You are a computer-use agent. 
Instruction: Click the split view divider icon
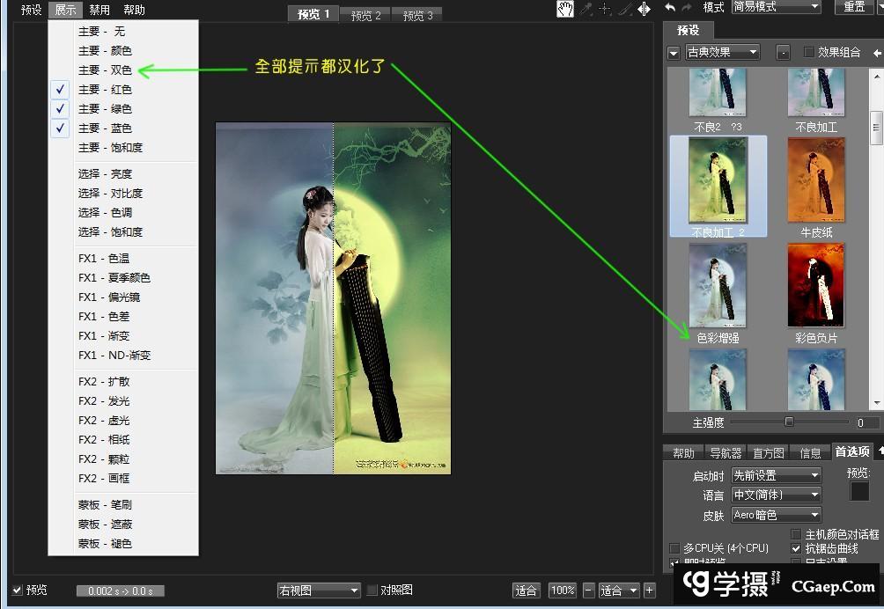point(645,9)
